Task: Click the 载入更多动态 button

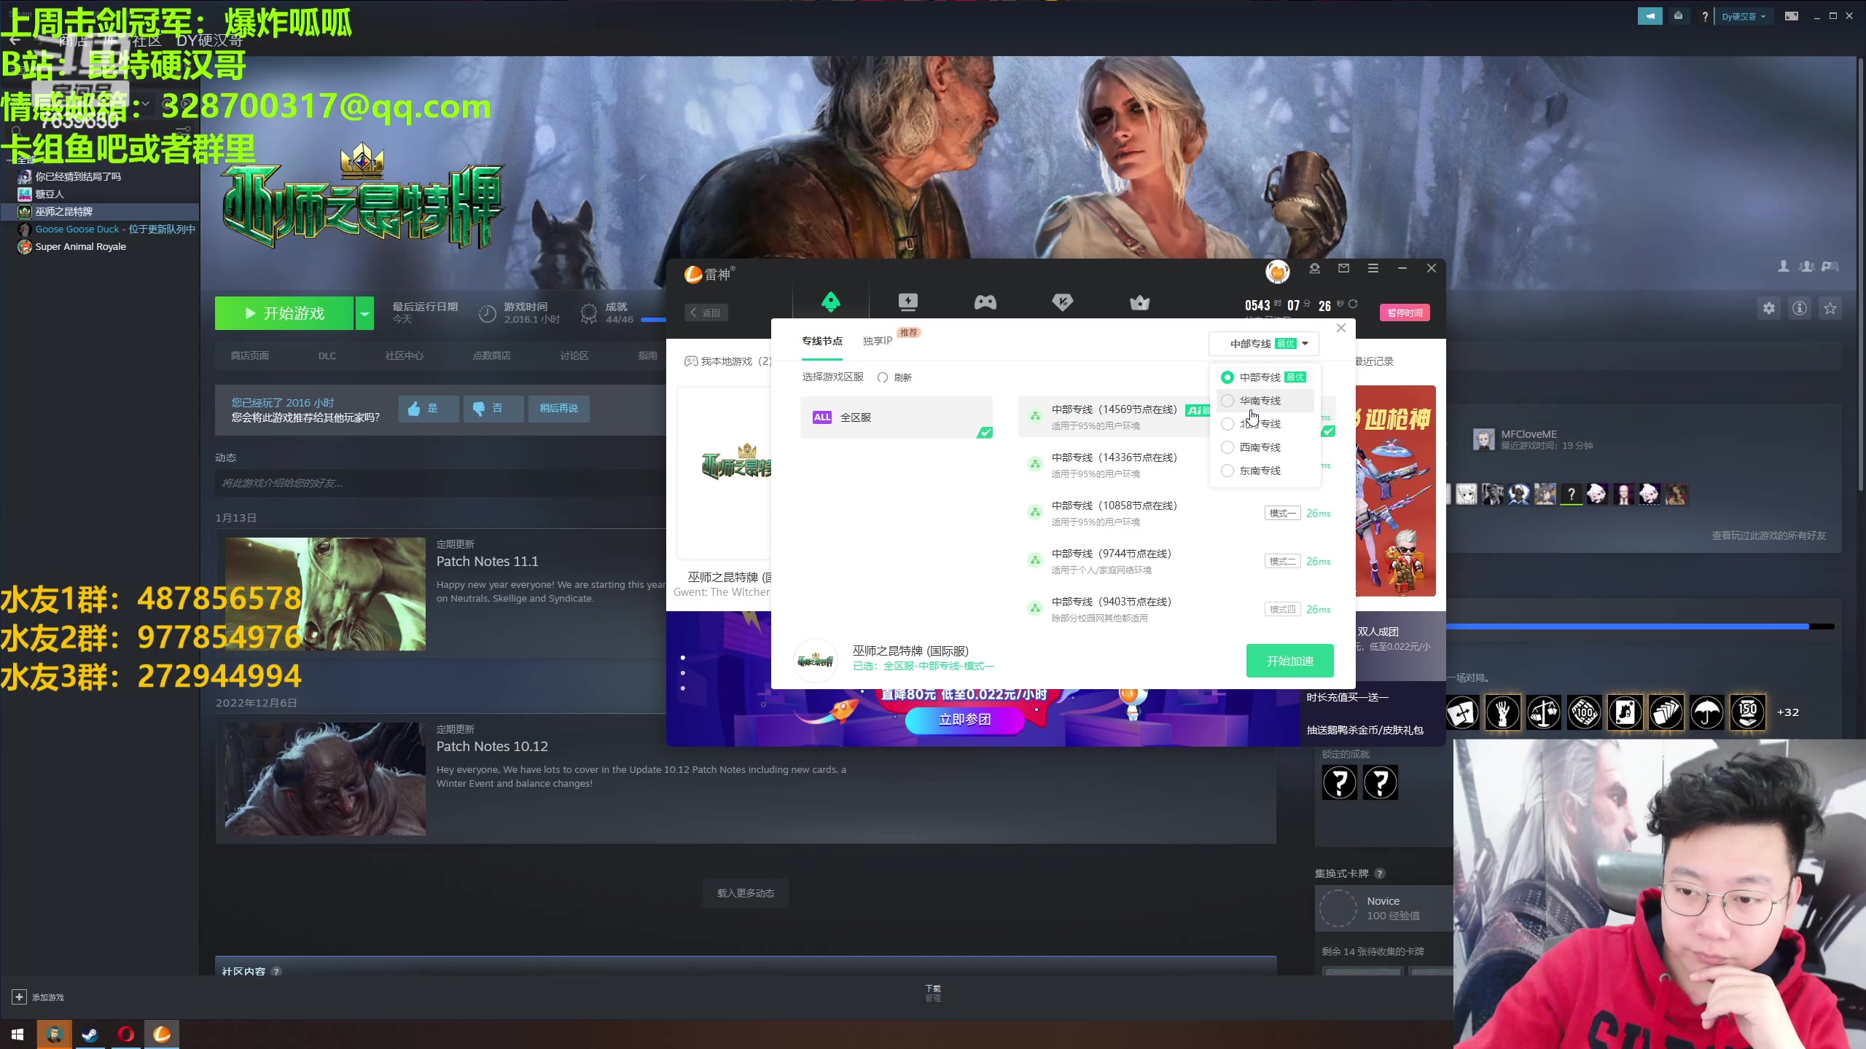Action: (x=745, y=893)
